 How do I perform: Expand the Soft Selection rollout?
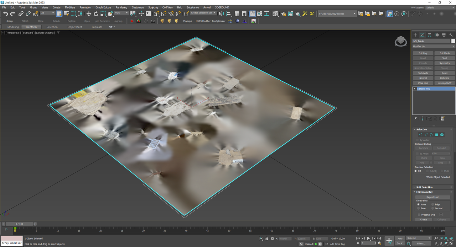click(x=424, y=187)
